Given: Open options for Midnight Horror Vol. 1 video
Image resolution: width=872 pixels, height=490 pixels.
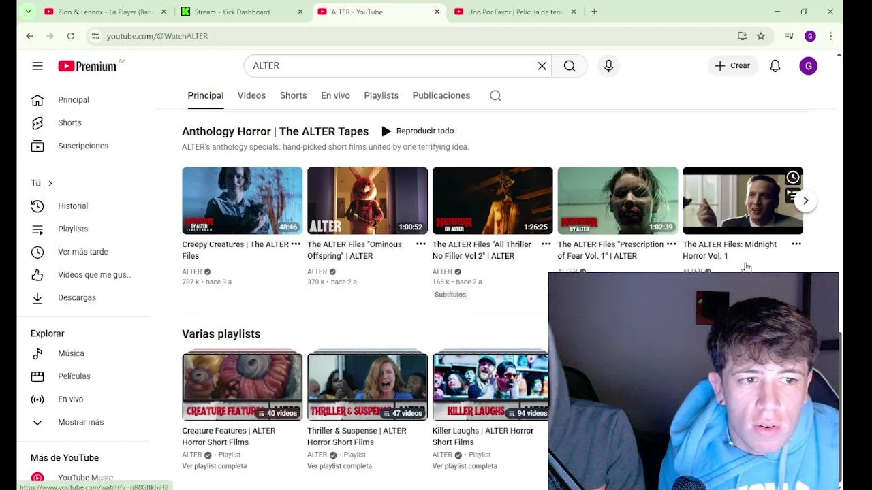Looking at the screenshot, I should [796, 244].
